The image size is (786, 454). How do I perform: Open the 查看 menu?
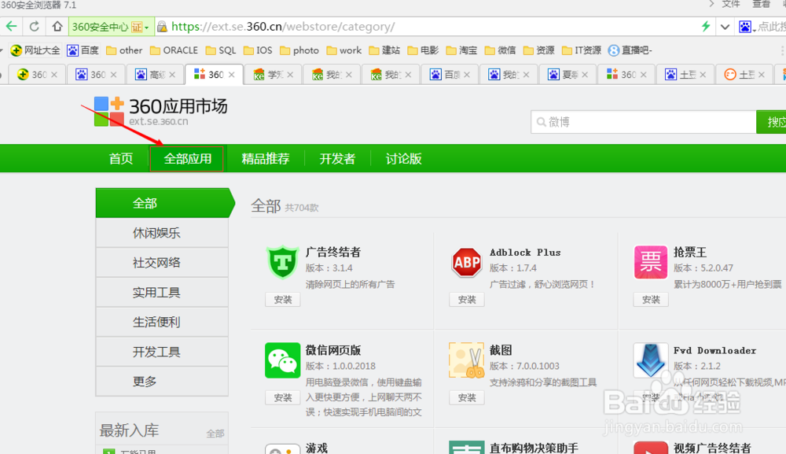tap(761, 5)
